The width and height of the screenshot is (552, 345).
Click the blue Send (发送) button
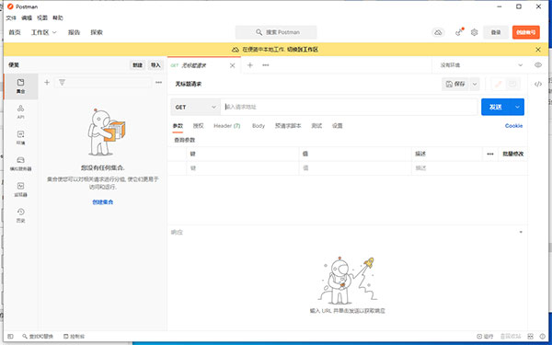pyautogui.click(x=496, y=107)
